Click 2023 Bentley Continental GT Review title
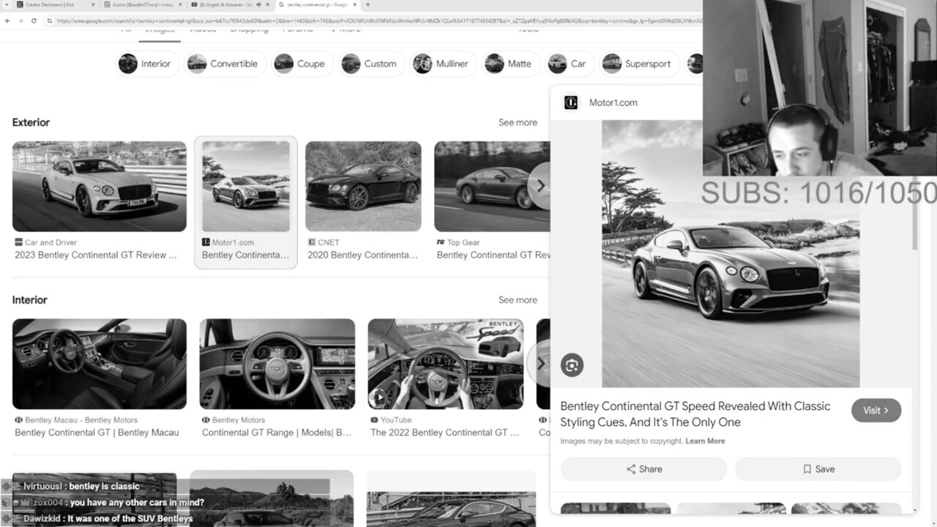937x527 pixels. click(96, 255)
